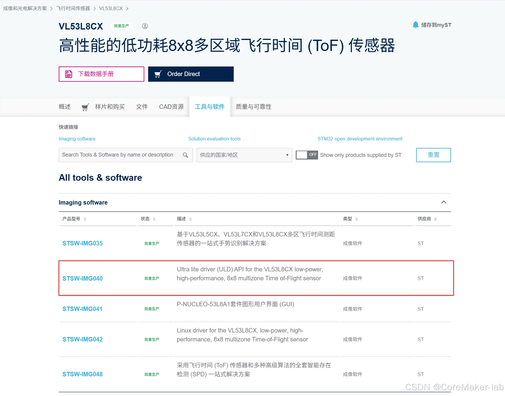Click ST supplier in the STSW-IMG048 row
This screenshot has width=505, height=396.
pyautogui.click(x=421, y=374)
